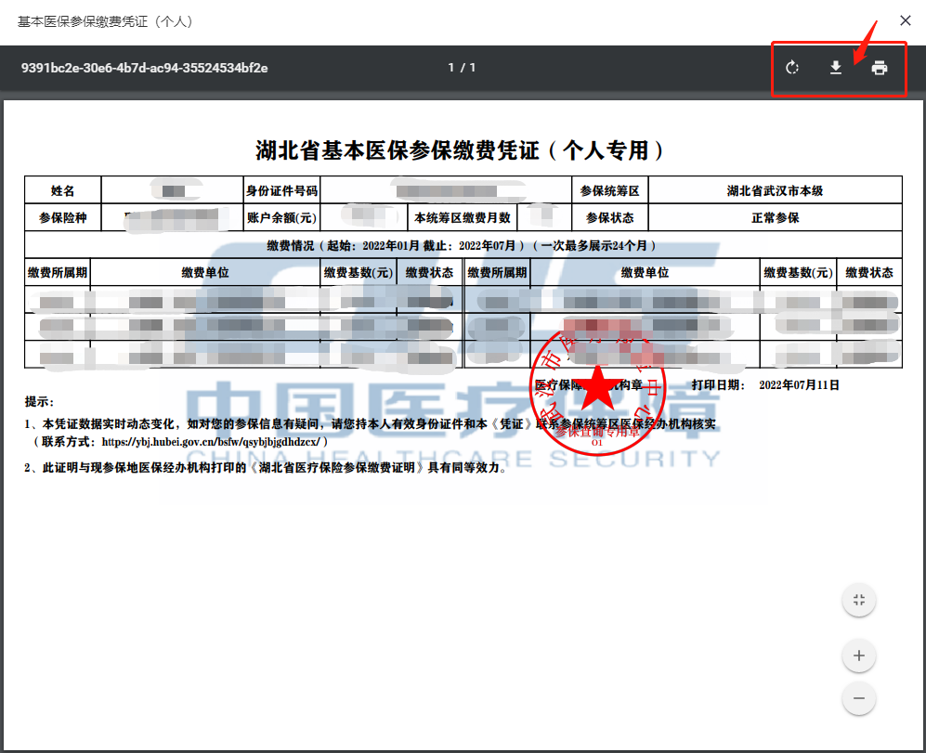Select the 身份证件号码 header cell

[281, 190]
